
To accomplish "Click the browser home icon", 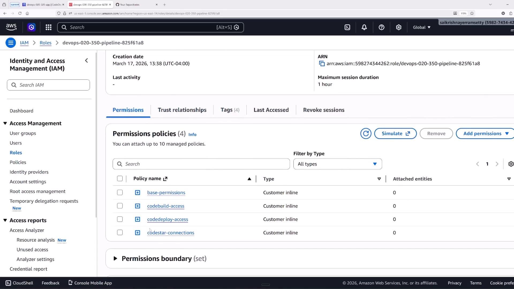I will point(27,13).
